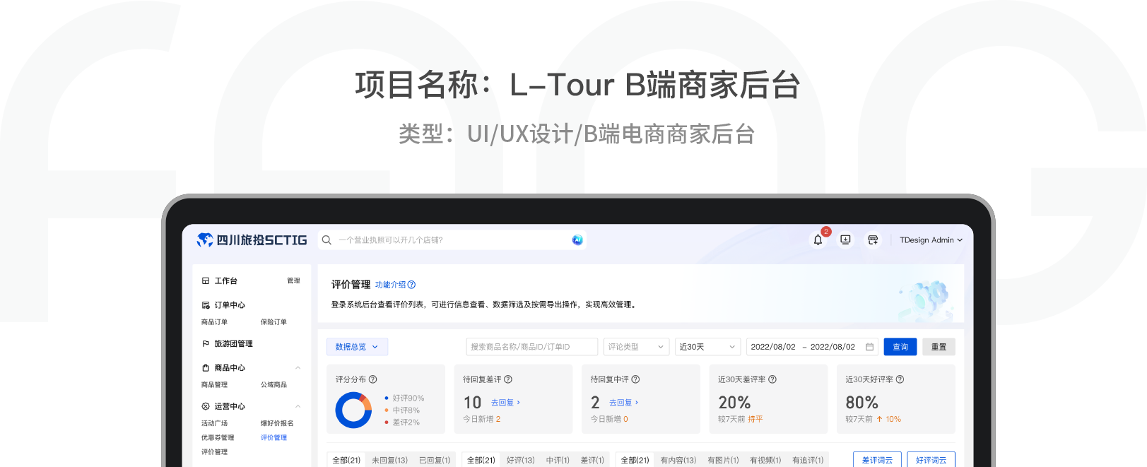Click the 四川旅投SCTIG logo
Screen dimensions: 1147x467
point(252,240)
